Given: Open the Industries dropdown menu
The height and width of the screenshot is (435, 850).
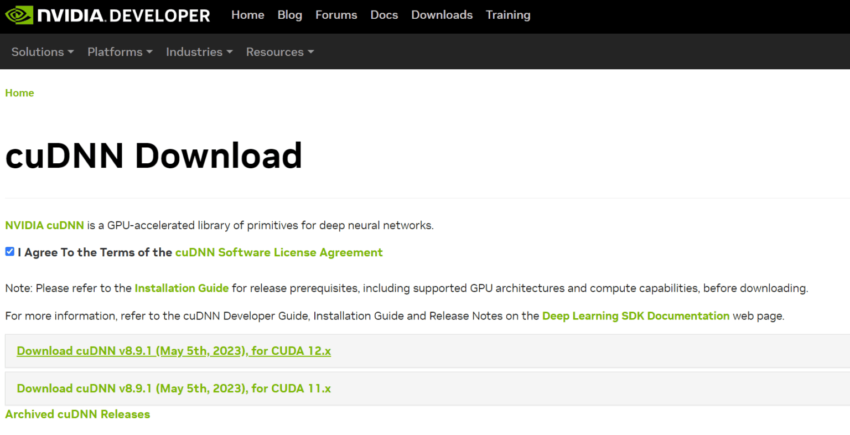Looking at the screenshot, I should tap(199, 51).
